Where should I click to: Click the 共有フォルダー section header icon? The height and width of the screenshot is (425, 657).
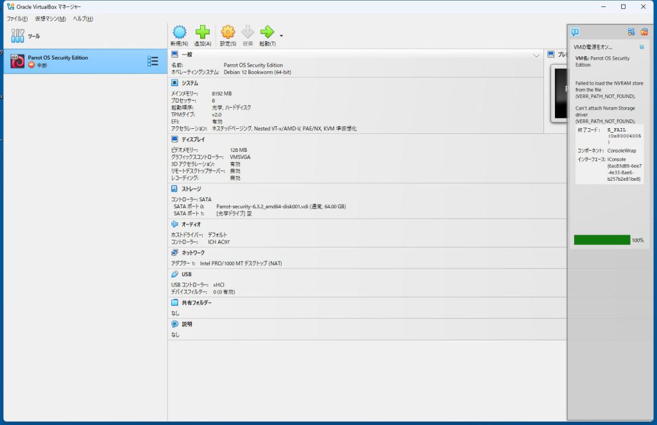coord(175,303)
